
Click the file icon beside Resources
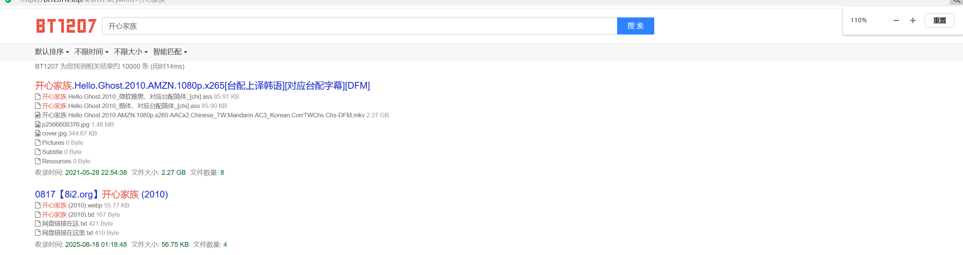38,161
